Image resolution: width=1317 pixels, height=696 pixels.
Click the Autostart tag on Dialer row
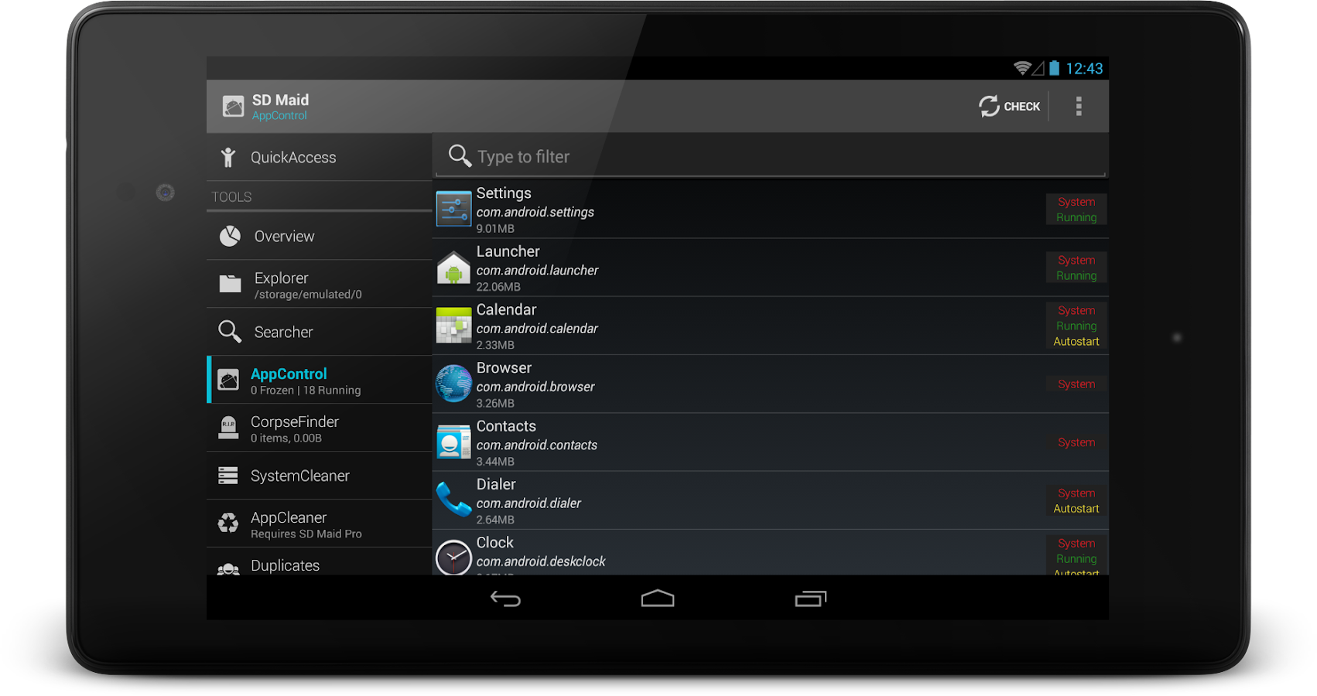1076,509
